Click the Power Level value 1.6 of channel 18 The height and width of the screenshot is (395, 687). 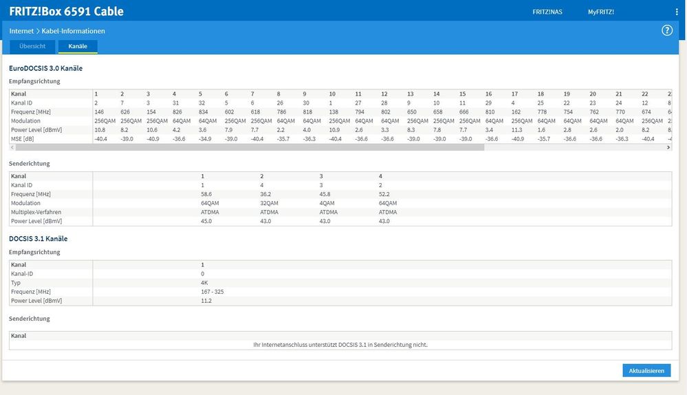[541, 130]
